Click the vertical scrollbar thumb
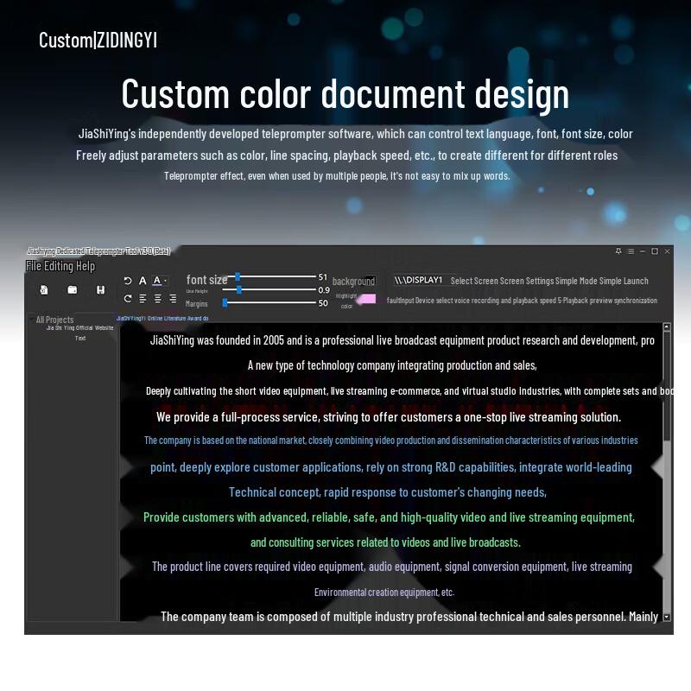 (x=667, y=385)
